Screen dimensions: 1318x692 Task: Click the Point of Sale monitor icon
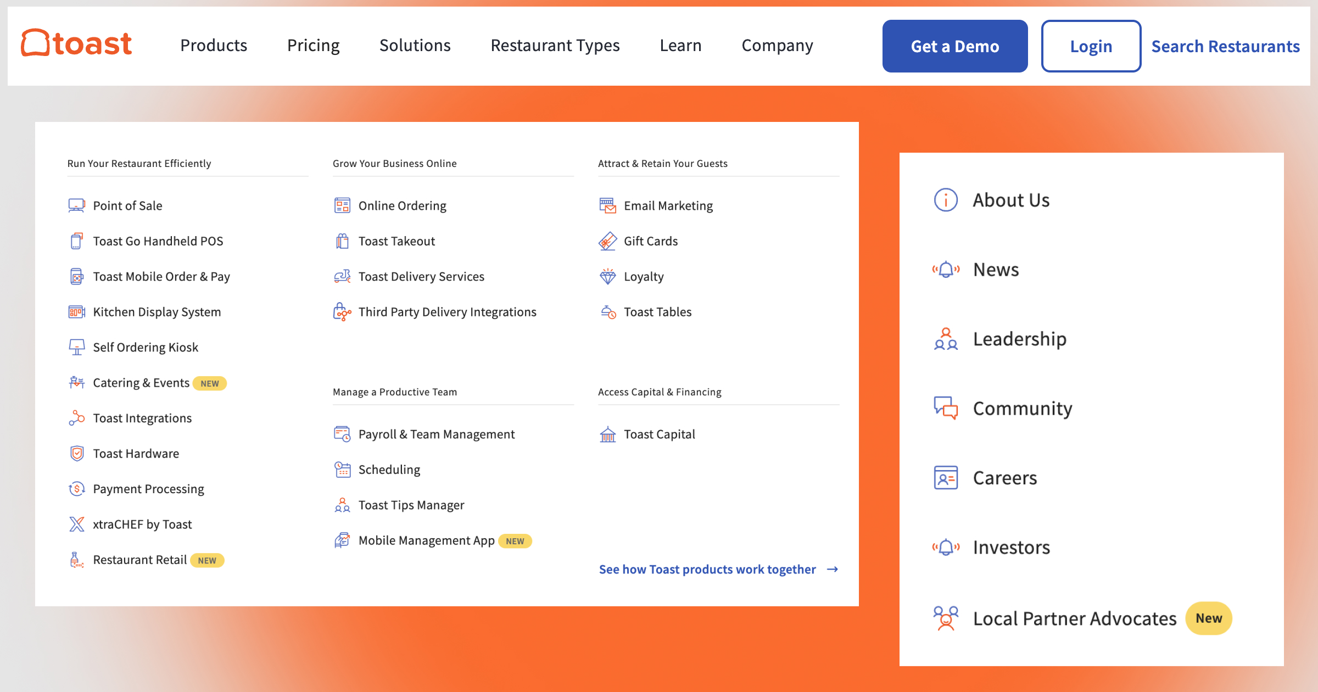(76, 206)
